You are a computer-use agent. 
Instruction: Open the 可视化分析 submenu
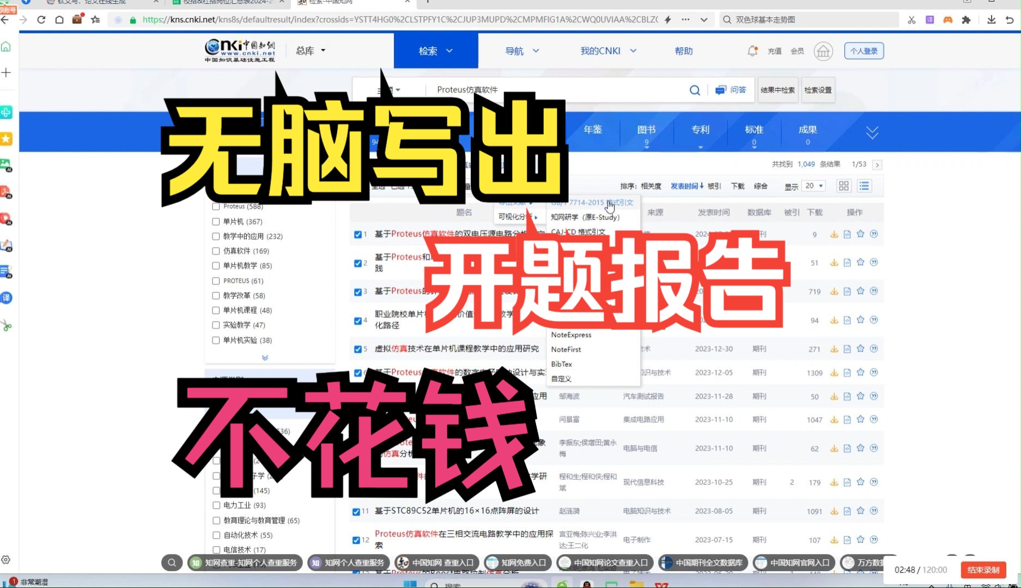[517, 217]
